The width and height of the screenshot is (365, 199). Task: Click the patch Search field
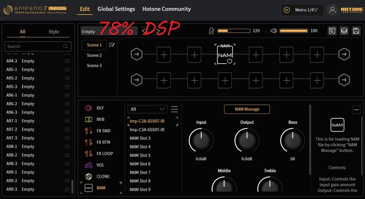(x=38, y=46)
